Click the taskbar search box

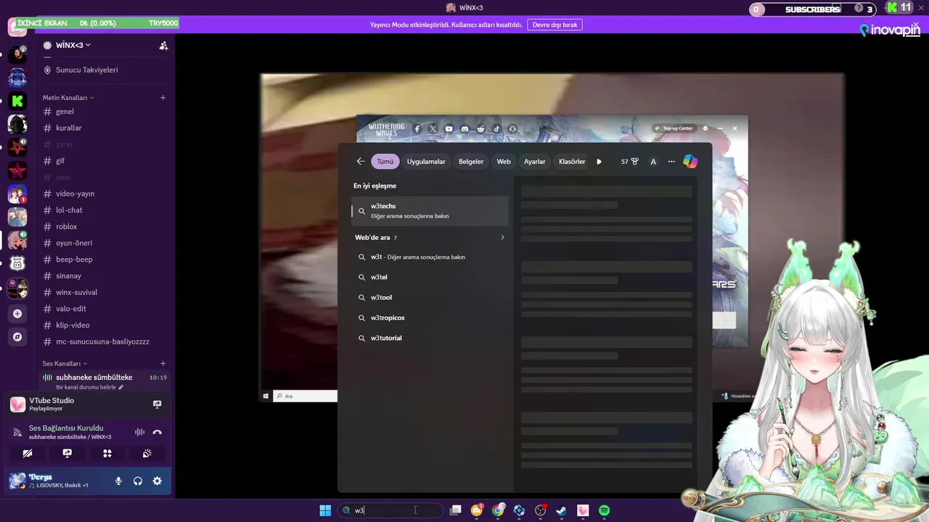tap(390, 510)
